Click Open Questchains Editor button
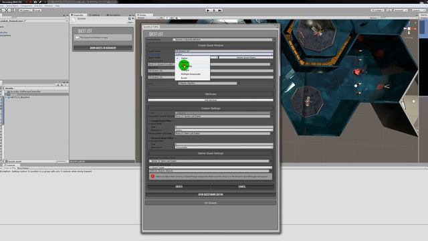 [x=211, y=195]
